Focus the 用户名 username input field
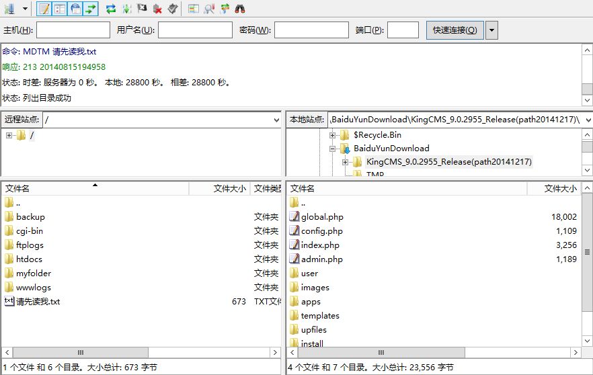The height and width of the screenshot is (375, 593). (x=195, y=30)
